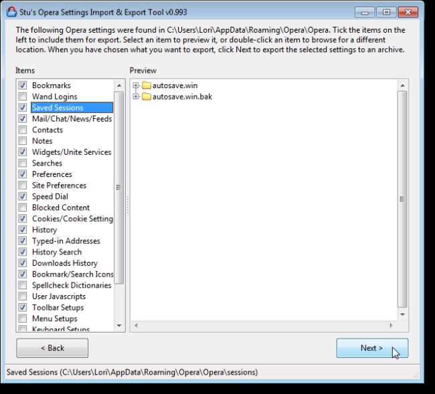Click the Preview pane scroll-down arrow
The width and height of the screenshot is (435, 394).
tap(402, 315)
